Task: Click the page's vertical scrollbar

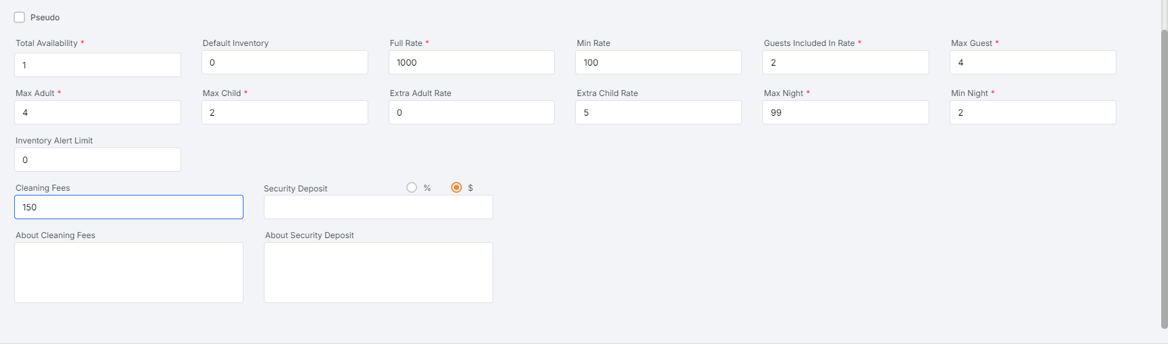Action: click(1164, 176)
